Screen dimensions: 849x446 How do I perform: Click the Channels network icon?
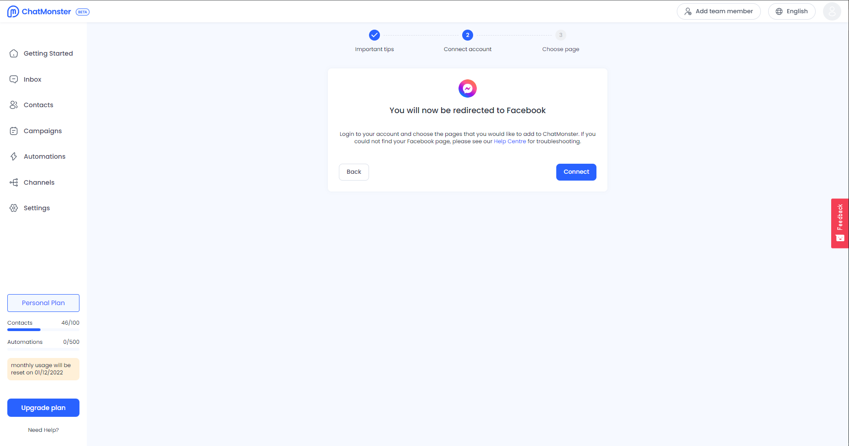tap(14, 182)
